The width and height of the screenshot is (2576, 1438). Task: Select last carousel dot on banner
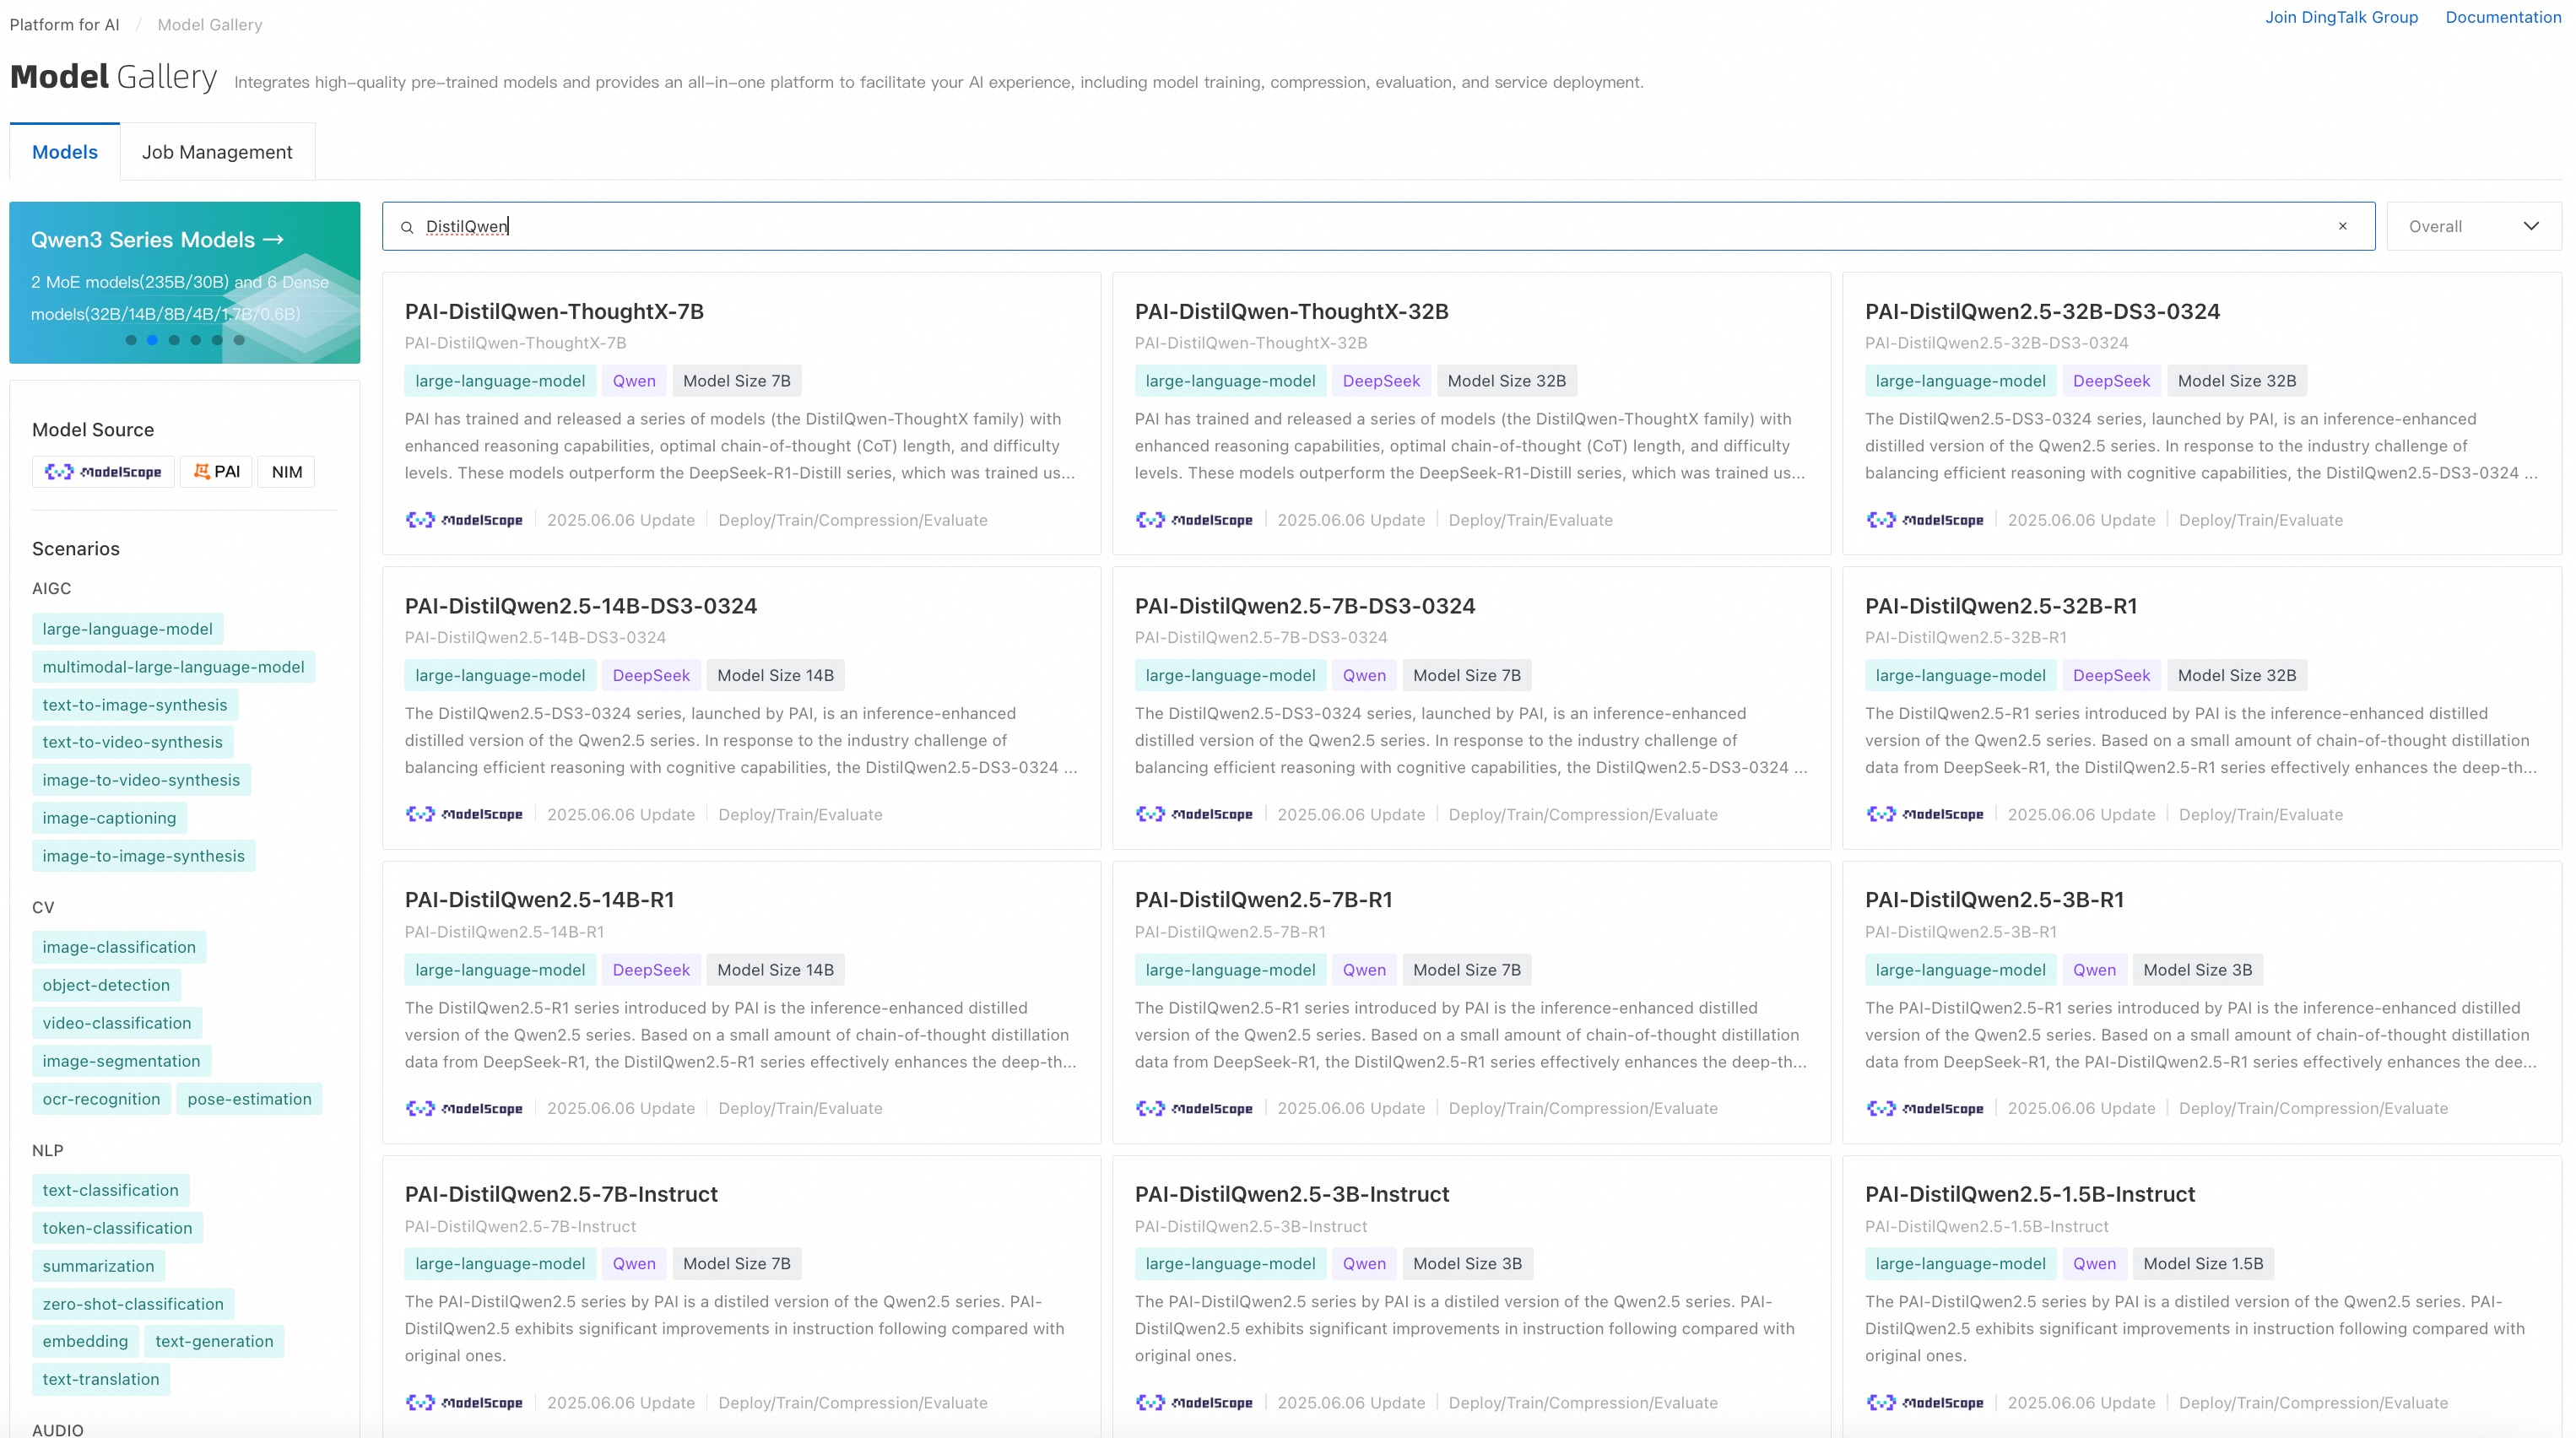[239, 340]
